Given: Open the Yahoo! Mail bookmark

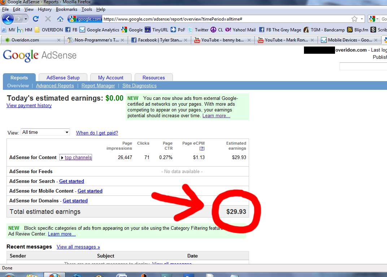Looking at the screenshot, I should [x=240, y=30].
